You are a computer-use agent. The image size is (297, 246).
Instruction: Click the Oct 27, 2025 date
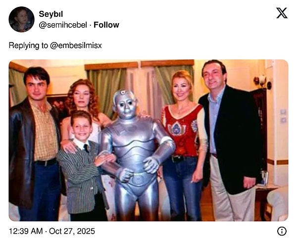[x=72, y=231]
